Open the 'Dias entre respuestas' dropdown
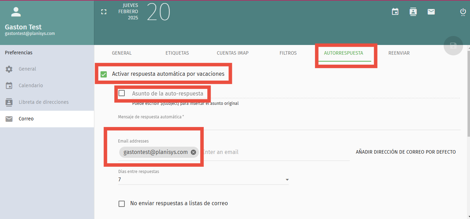470x219 pixels. pos(287,180)
